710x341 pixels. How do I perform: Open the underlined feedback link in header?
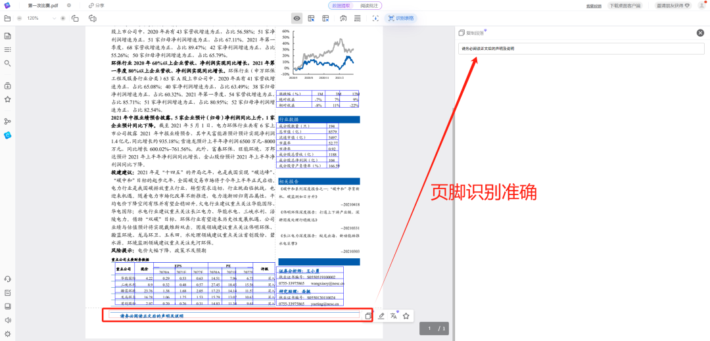(594, 6)
